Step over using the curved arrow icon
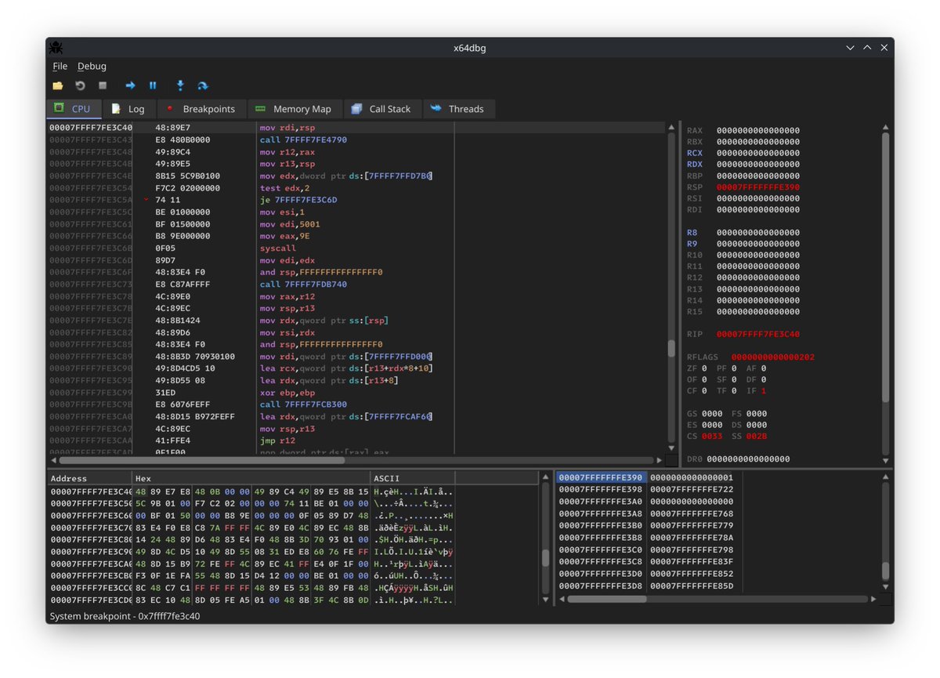Image resolution: width=940 pixels, height=678 pixels. [x=204, y=85]
